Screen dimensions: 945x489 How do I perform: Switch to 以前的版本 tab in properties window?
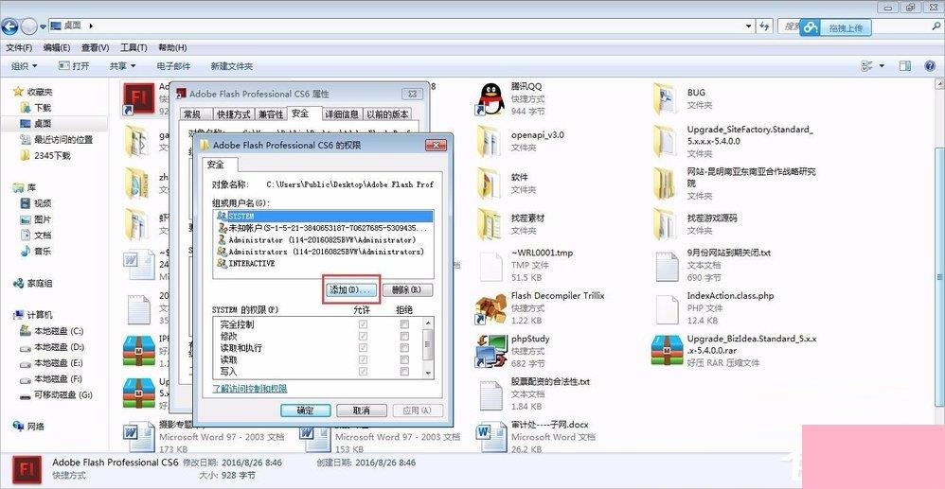(x=387, y=114)
